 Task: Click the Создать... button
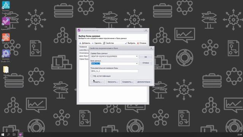click(x=98, y=82)
